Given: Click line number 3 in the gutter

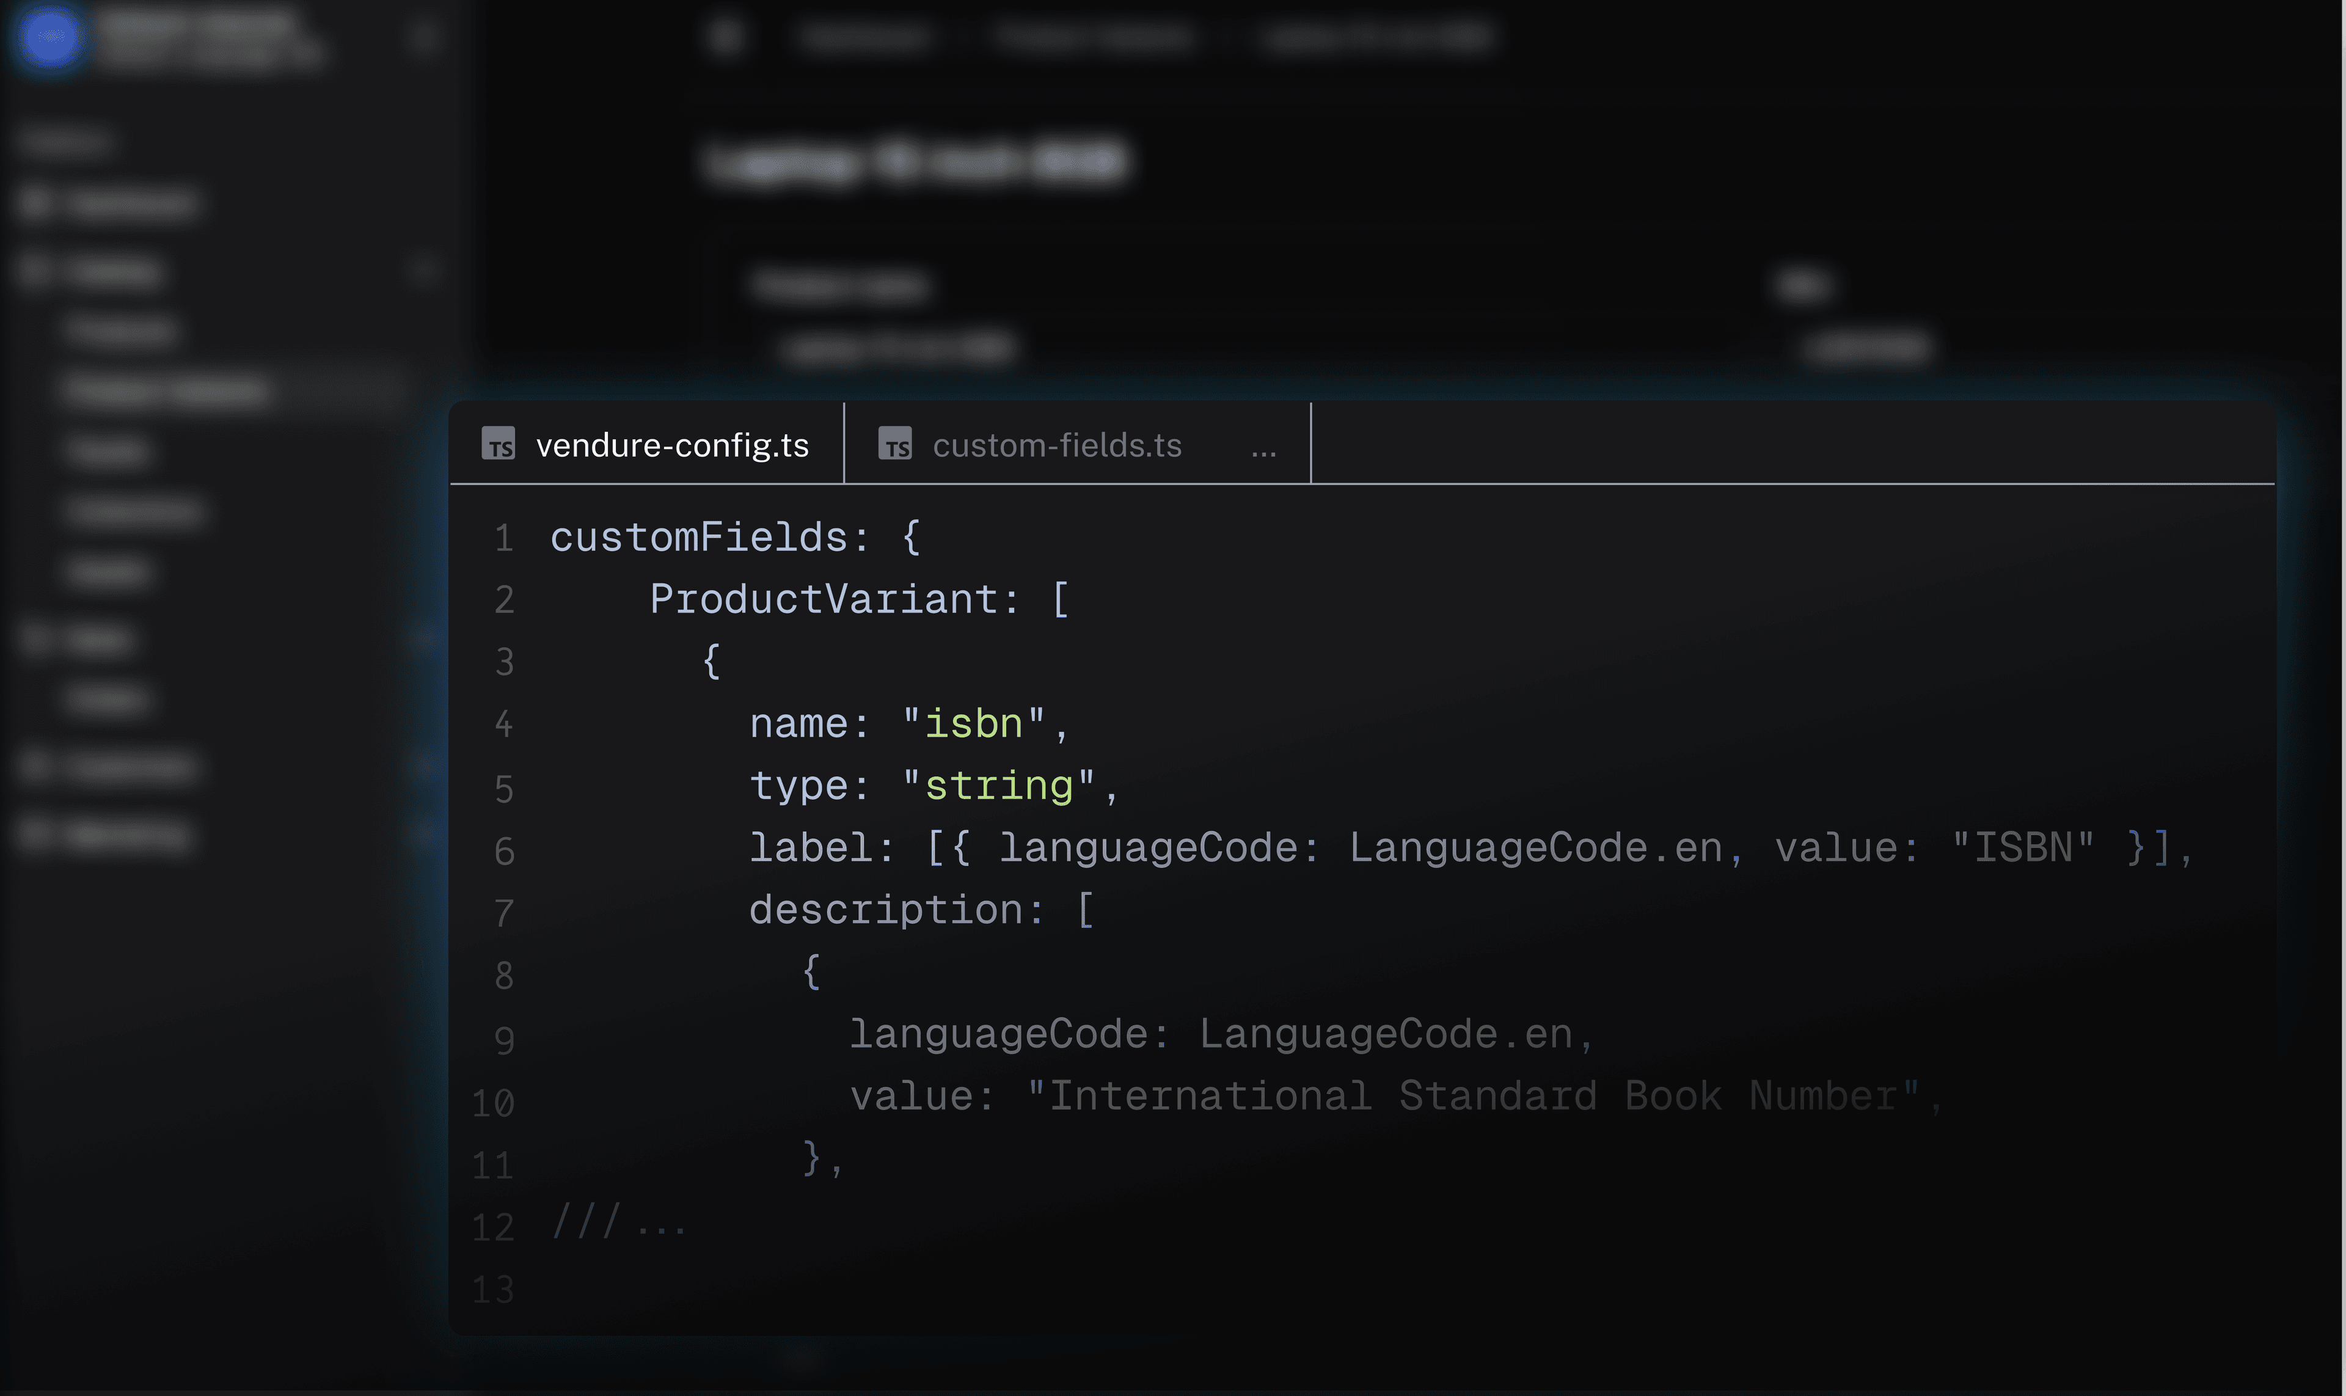Looking at the screenshot, I should [504, 662].
